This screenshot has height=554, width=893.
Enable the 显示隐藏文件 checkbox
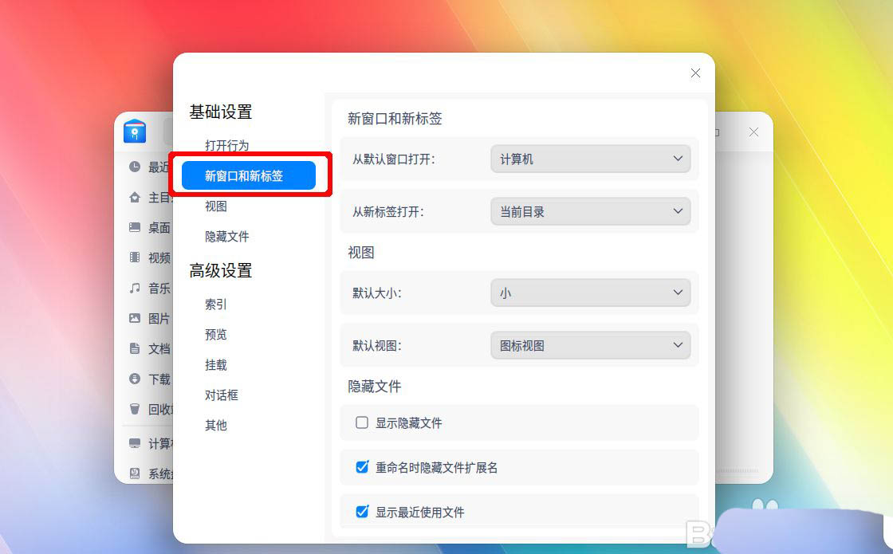362,422
